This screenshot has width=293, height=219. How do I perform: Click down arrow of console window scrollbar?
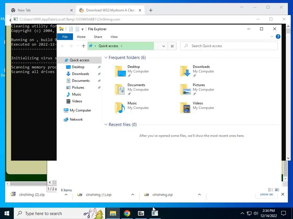pos(288,158)
